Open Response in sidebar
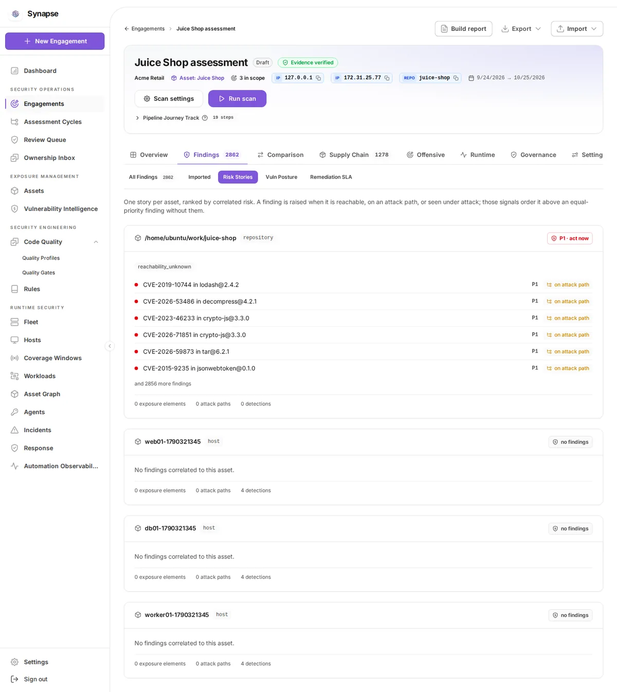This screenshot has width=617, height=692. click(x=55, y=448)
